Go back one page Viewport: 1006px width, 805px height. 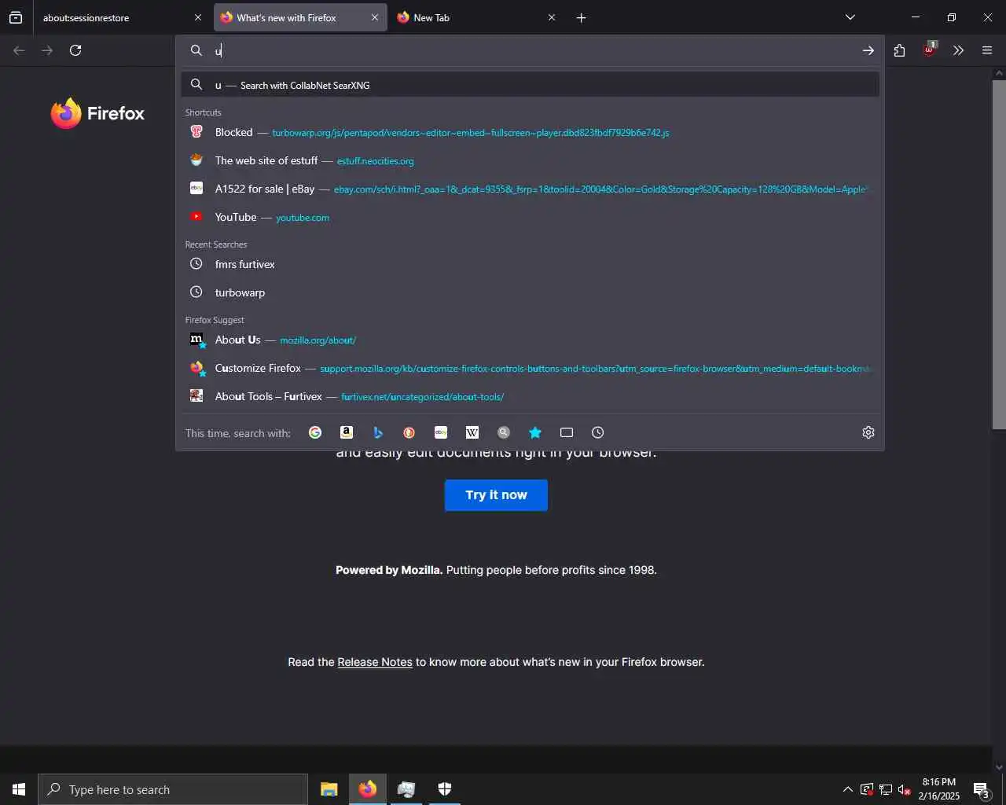point(19,50)
